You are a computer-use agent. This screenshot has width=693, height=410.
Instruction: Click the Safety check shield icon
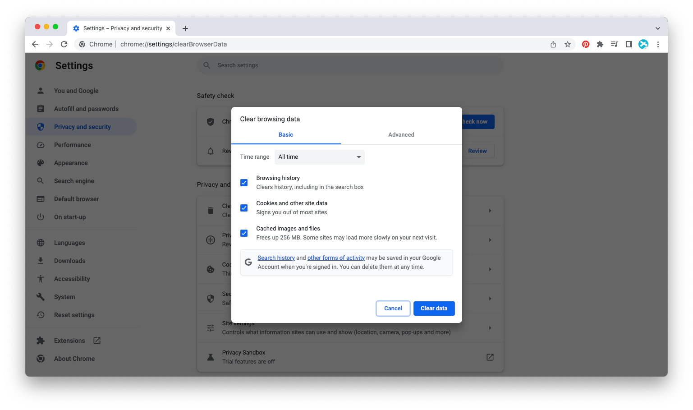coord(211,122)
